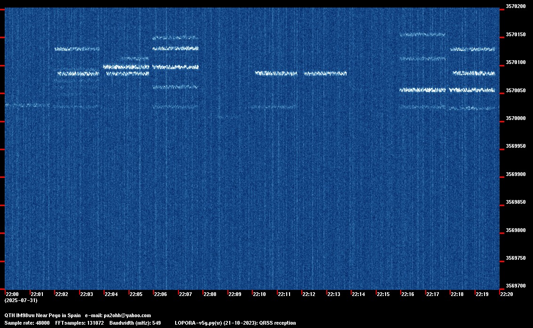The height and width of the screenshot is (328, 533).
Task: Click the 22:18 time axis label
Action: tap(457, 294)
